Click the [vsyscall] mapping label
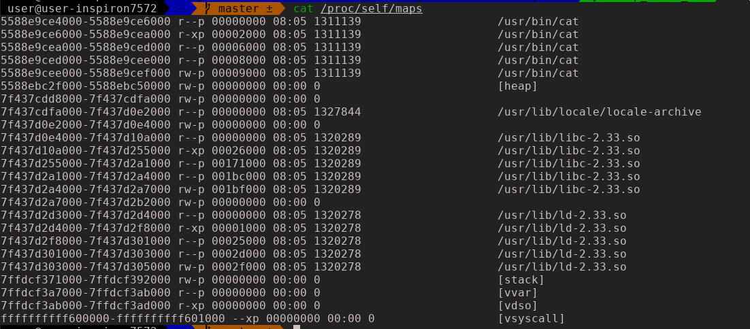 click(532, 318)
